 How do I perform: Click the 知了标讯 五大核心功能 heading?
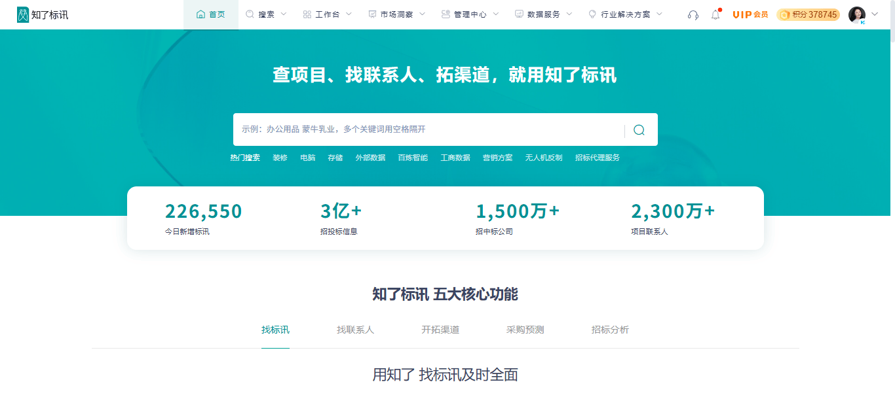[x=445, y=294]
